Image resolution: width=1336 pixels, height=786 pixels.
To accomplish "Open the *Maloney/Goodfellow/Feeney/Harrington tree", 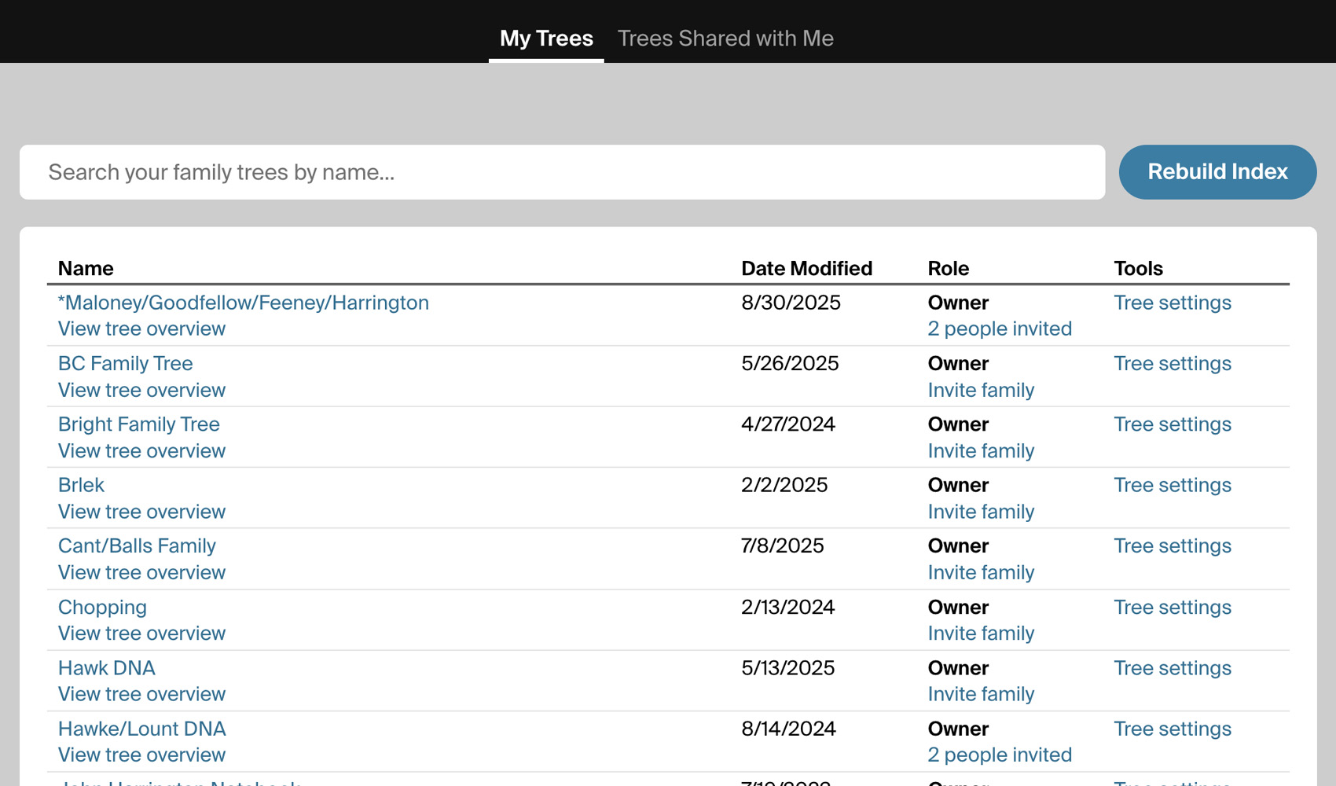I will point(244,303).
